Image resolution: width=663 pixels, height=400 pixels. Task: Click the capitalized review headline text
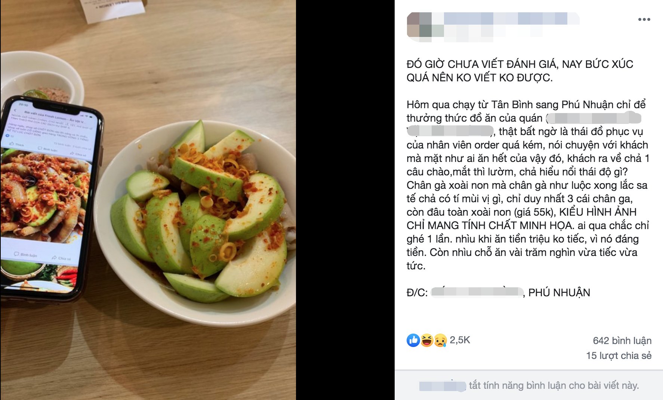click(x=520, y=71)
